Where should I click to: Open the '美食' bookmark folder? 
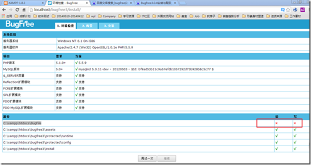[x=182, y=16]
